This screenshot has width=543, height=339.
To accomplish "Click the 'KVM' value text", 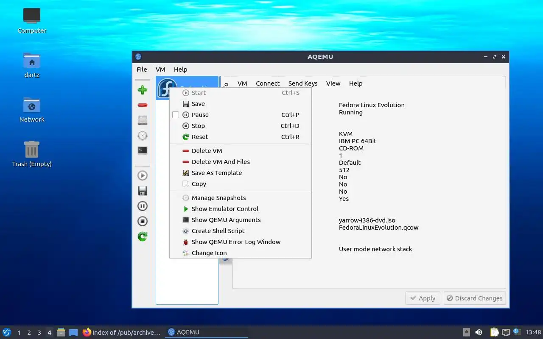I will 346,134.
